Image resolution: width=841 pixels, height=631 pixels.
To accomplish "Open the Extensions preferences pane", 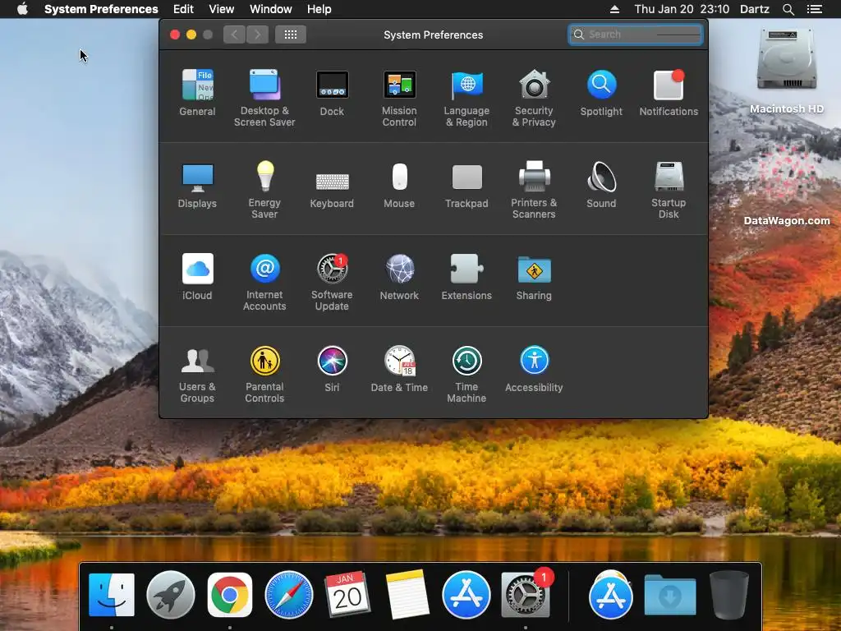I will click(466, 277).
